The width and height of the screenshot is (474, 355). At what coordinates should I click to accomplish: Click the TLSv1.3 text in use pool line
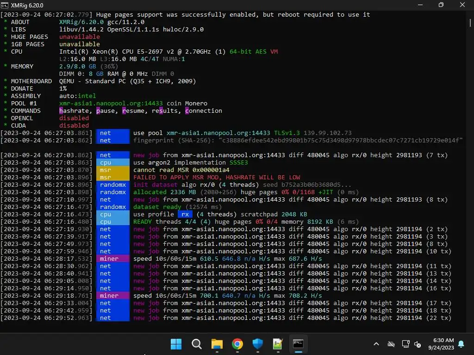287,133
